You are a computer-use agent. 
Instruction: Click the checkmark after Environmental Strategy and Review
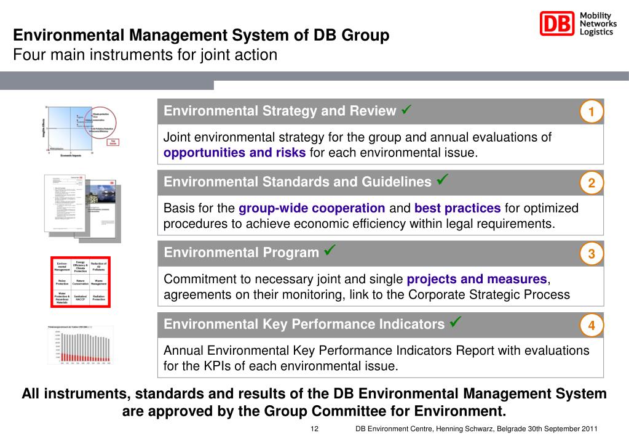tap(406, 109)
